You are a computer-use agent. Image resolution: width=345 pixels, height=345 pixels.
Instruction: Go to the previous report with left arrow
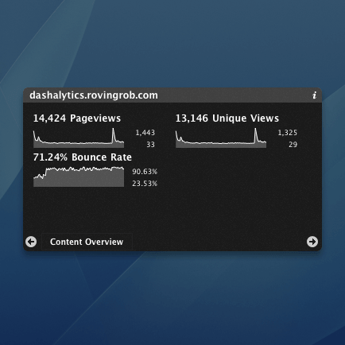click(x=31, y=242)
